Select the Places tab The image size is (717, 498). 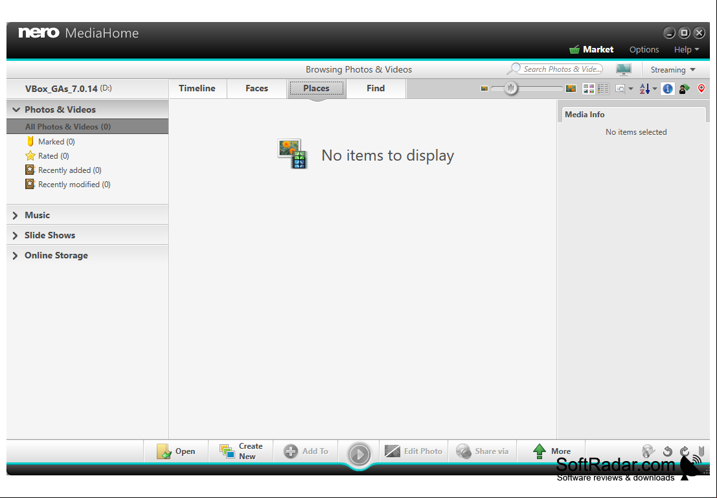click(317, 88)
